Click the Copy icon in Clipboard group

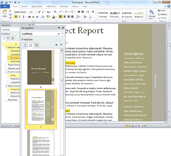click(x=10, y=14)
